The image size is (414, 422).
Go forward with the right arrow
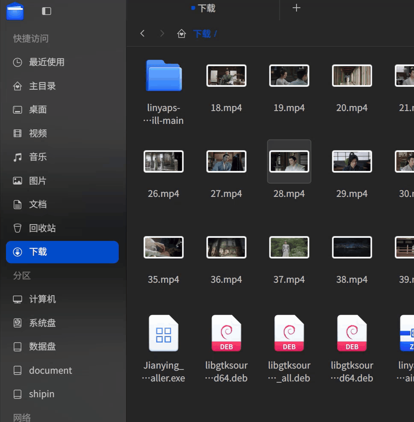coord(162,33)
